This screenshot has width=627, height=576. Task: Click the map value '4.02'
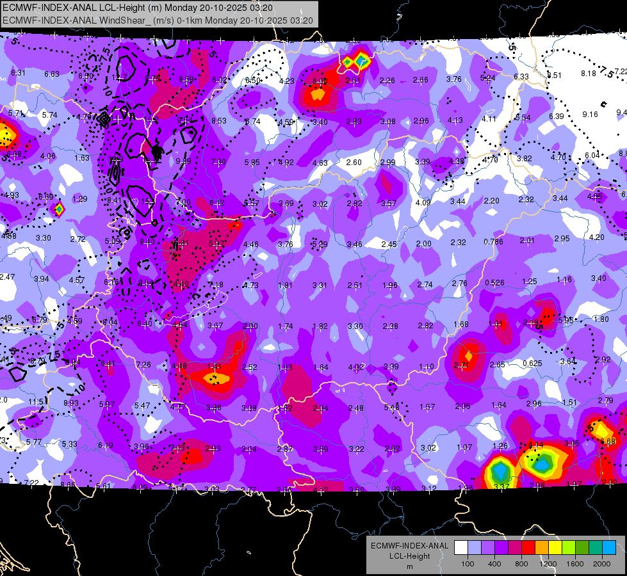(x=356, y=367)
